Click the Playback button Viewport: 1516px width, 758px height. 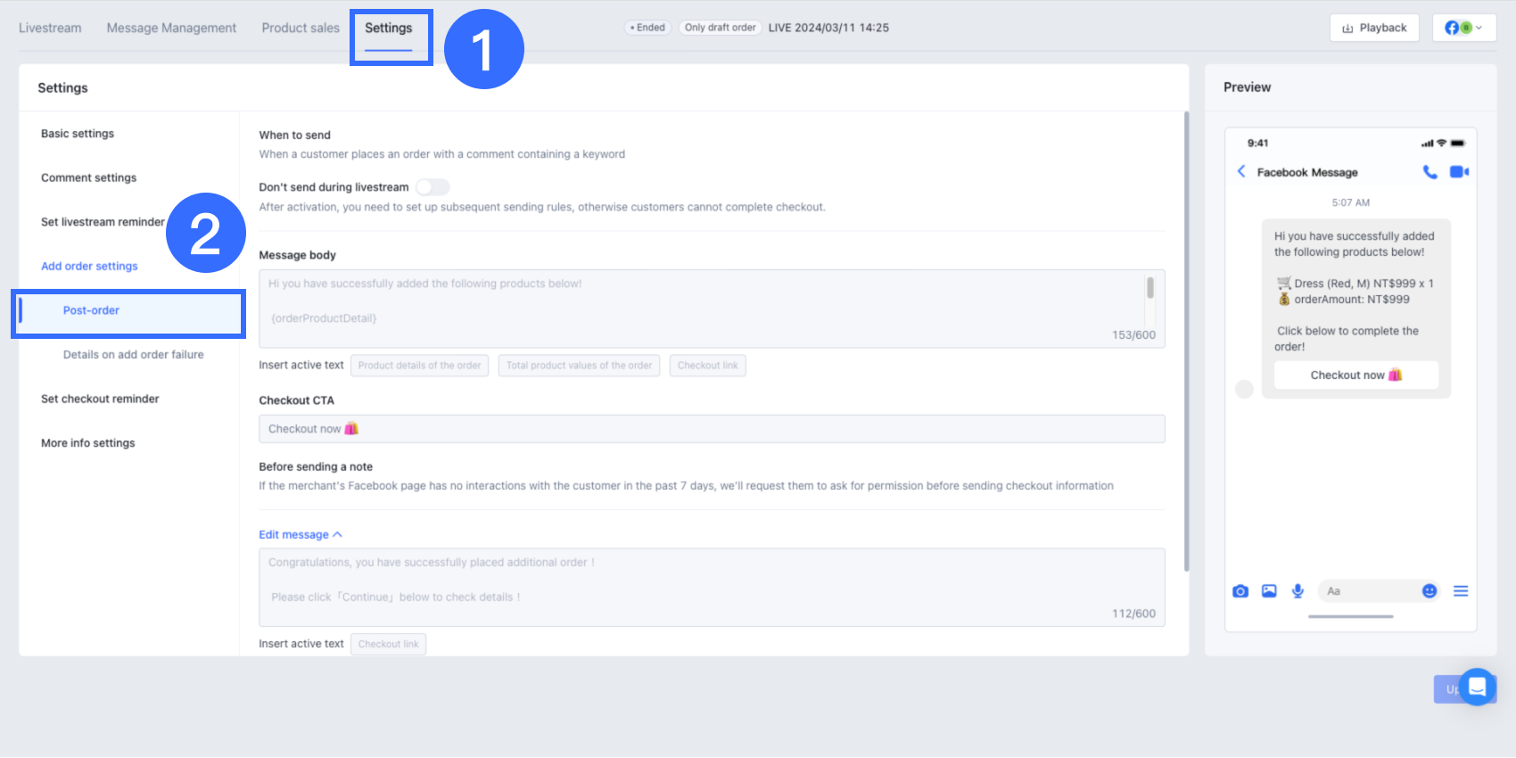coord(1374,28)
